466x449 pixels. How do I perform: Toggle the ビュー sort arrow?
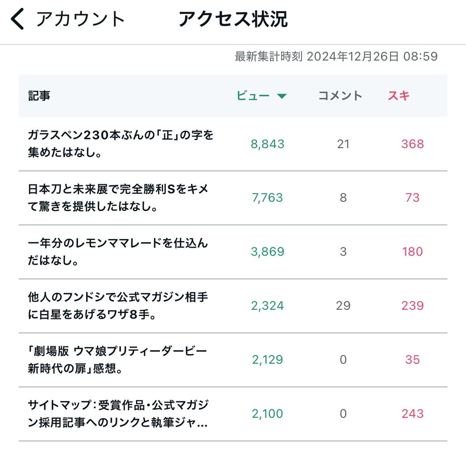[x=282, y=96]
